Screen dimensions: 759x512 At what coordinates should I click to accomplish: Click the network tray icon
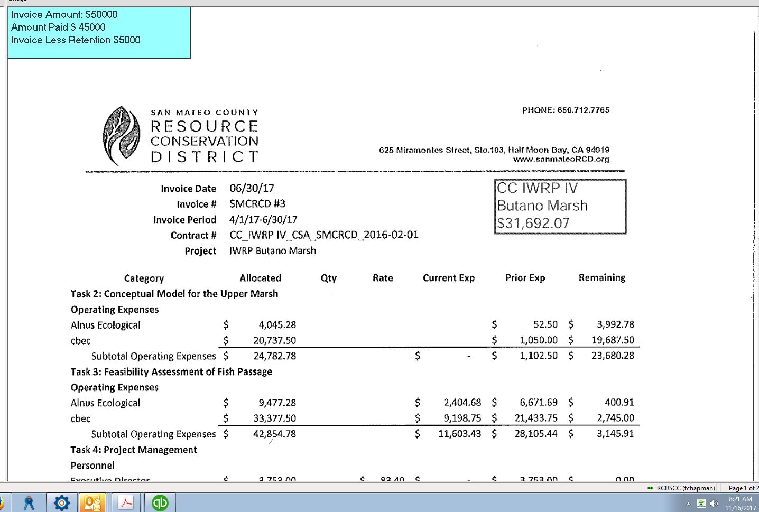(701, 503)
